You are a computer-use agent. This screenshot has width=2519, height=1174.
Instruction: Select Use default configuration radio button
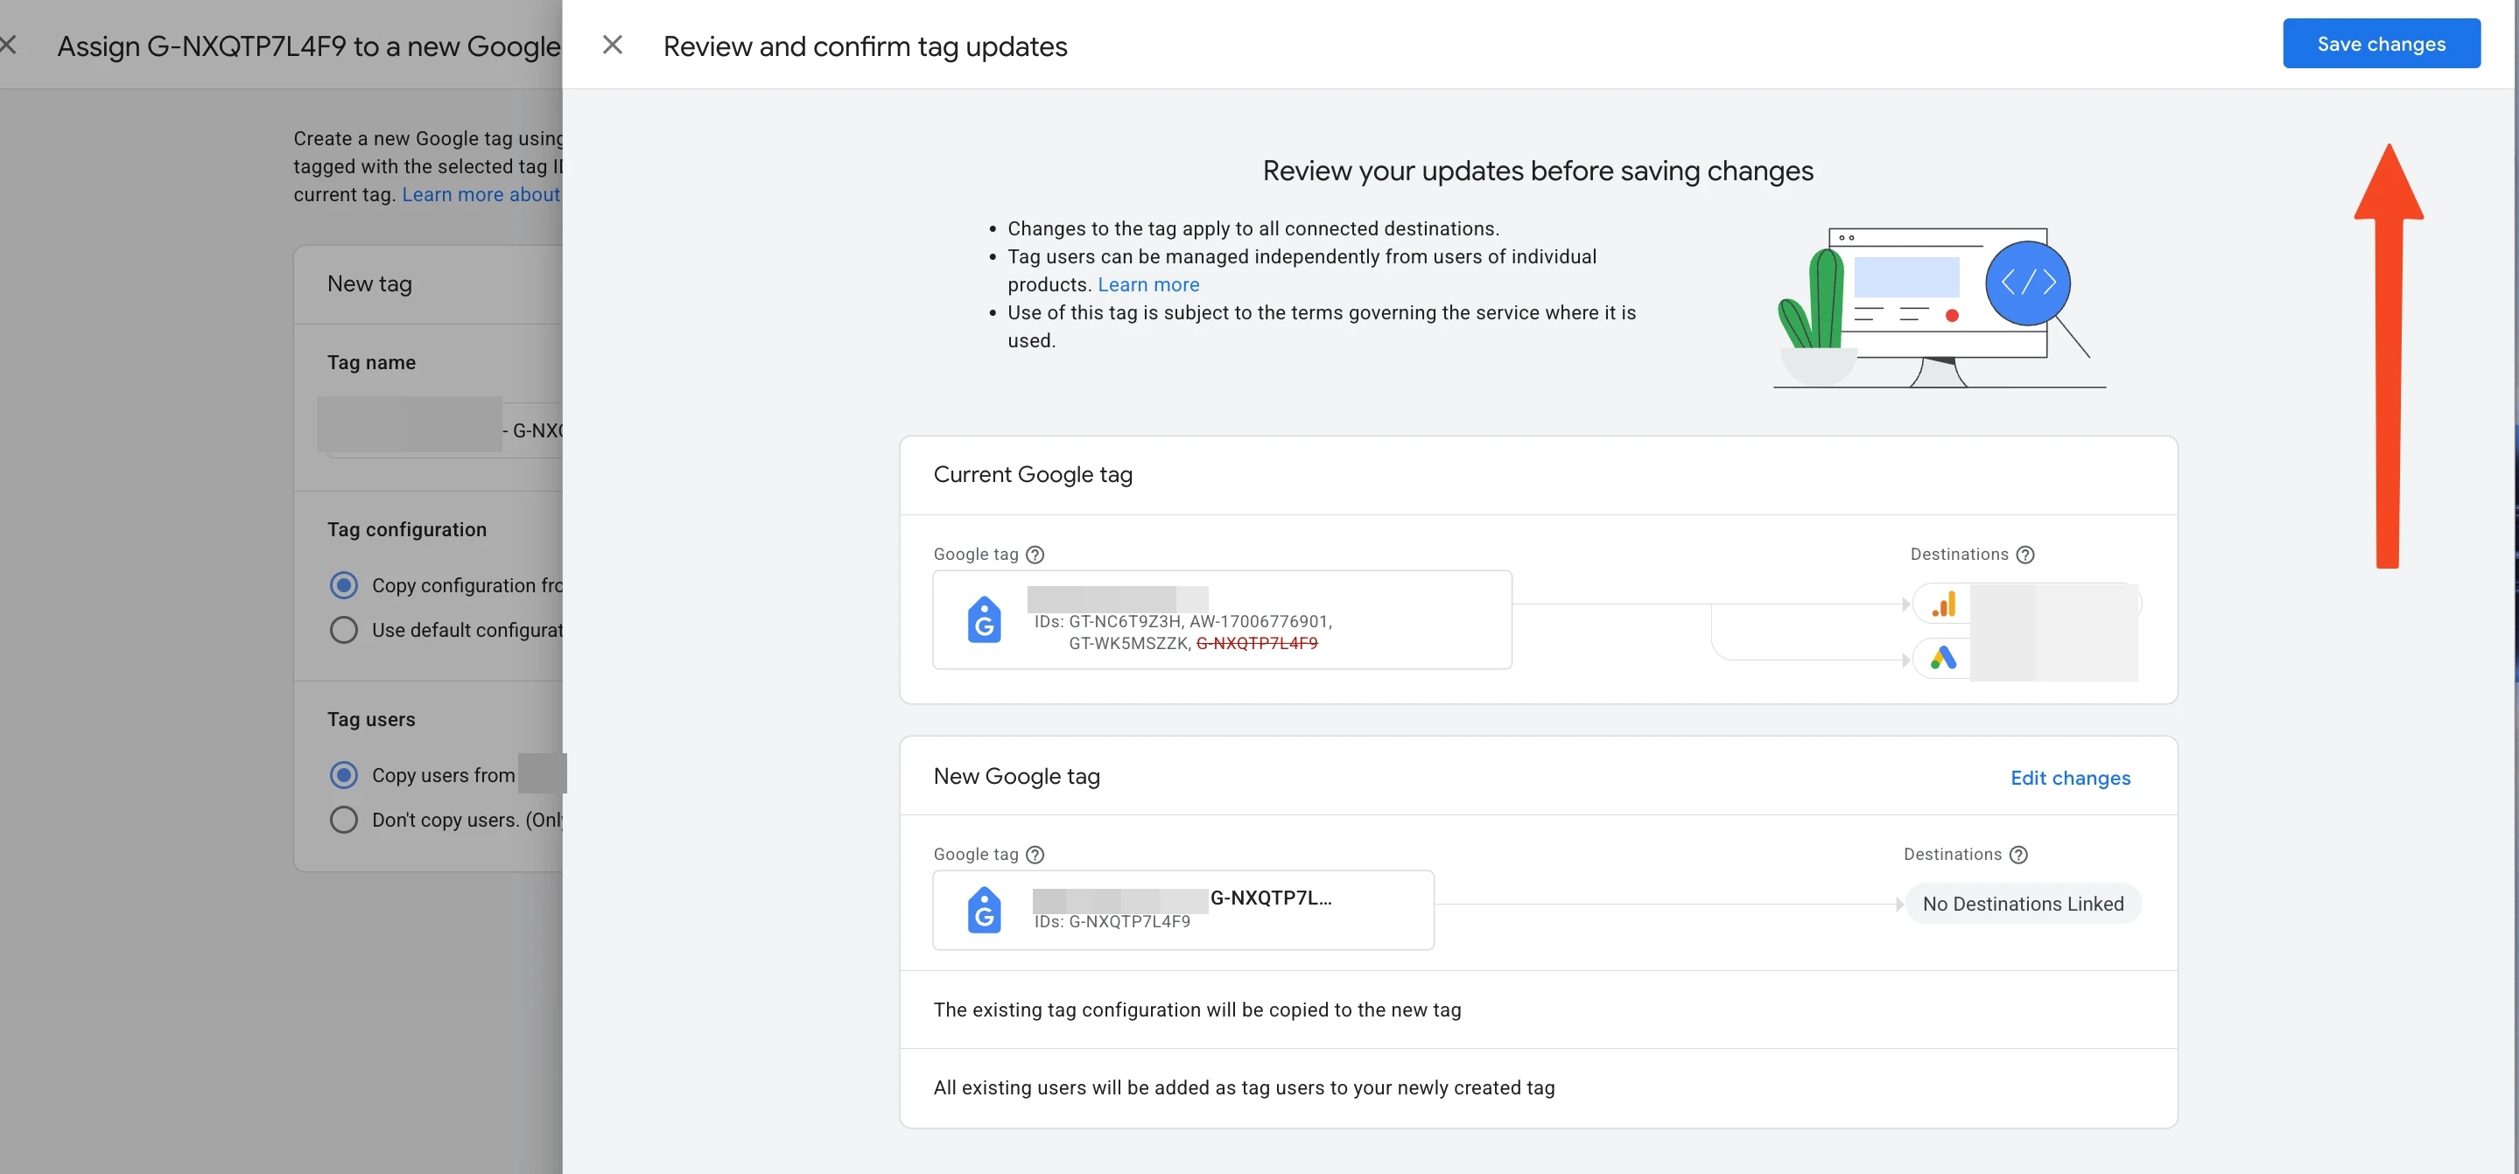click(x=343, y=630)
